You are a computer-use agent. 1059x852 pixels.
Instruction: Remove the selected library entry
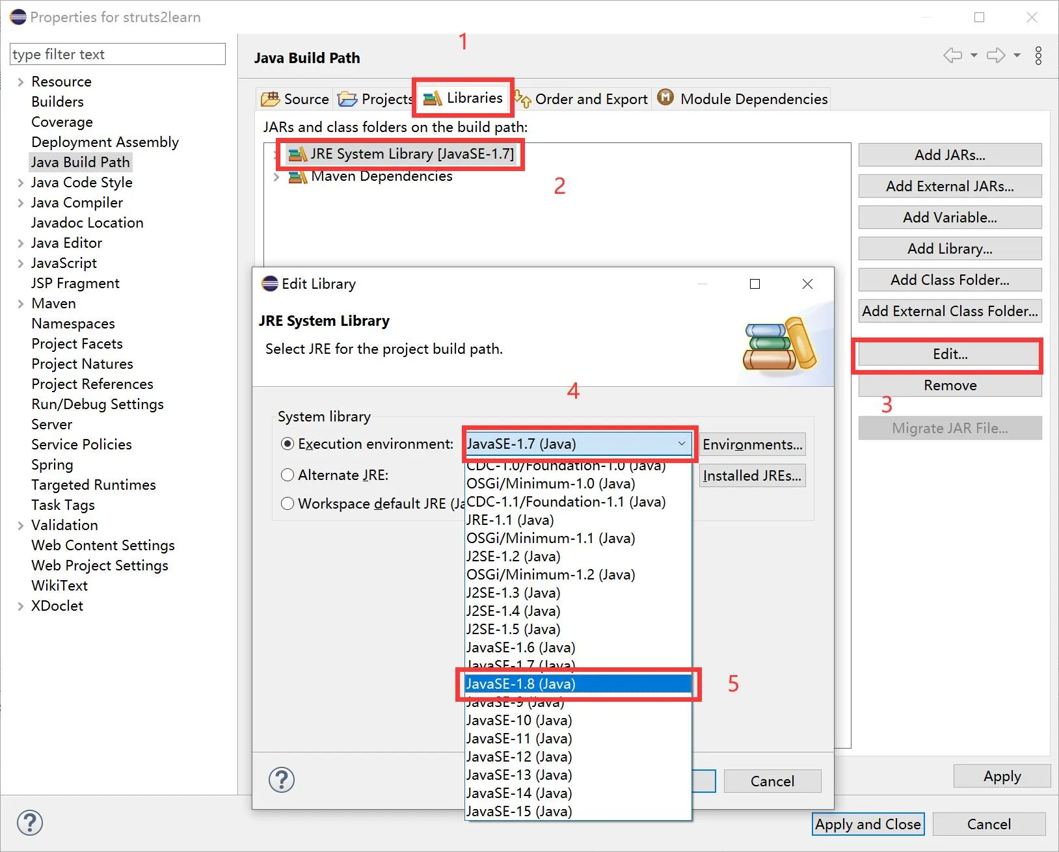(950, 385)
